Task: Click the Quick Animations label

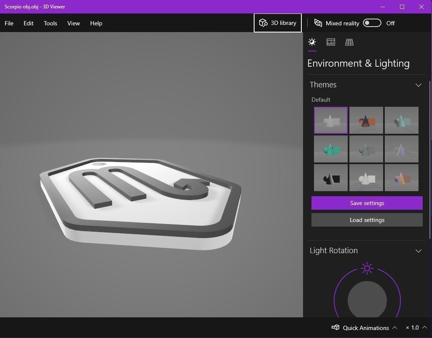Action: click(x=365, y=328)
